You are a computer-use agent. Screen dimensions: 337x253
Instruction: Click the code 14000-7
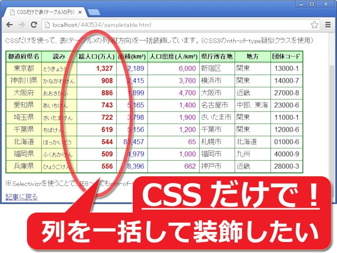pyautogui.click(x=287, y=81)
